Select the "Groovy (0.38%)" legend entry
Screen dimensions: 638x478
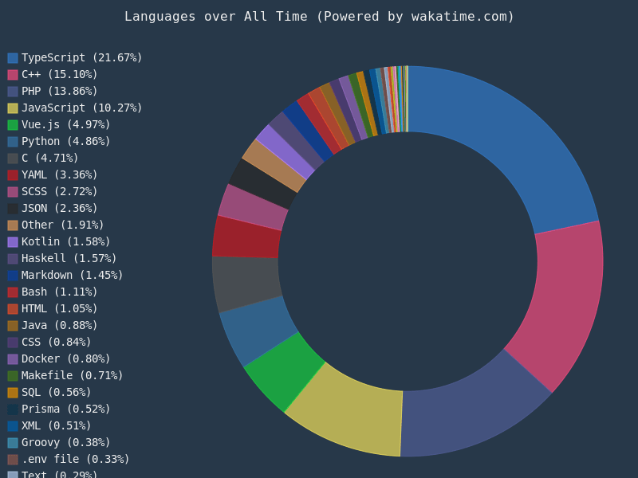[x=66, y=442]
